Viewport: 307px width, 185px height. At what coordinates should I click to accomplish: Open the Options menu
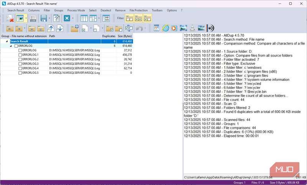pos(172,10)
